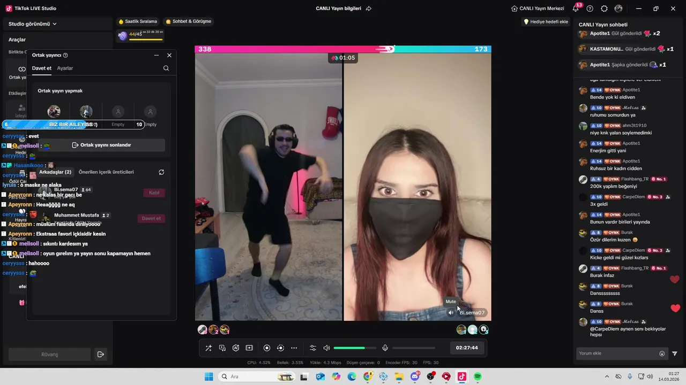Open File Explorer from the taskbar

click(x=399, y=377)
